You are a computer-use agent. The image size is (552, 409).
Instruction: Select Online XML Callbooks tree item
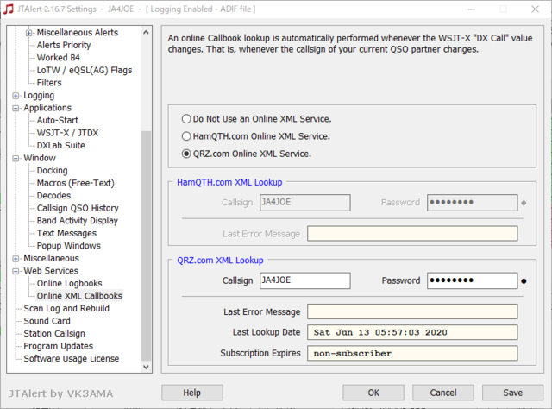coord(79,296)
